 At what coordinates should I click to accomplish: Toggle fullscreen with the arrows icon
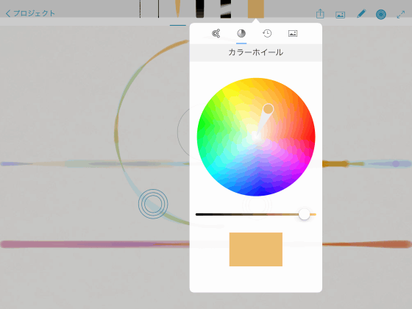click(401, 14)
